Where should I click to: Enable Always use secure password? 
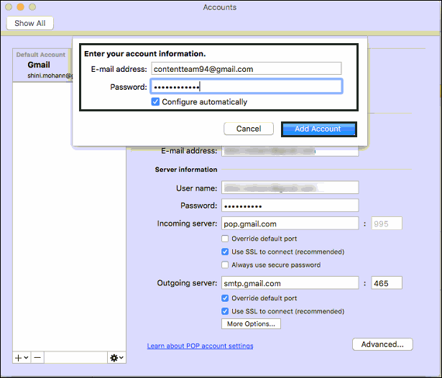(x=225, y=265)
